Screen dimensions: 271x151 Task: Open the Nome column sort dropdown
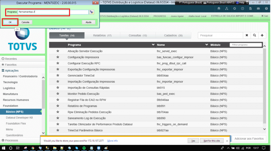point(207,45)
